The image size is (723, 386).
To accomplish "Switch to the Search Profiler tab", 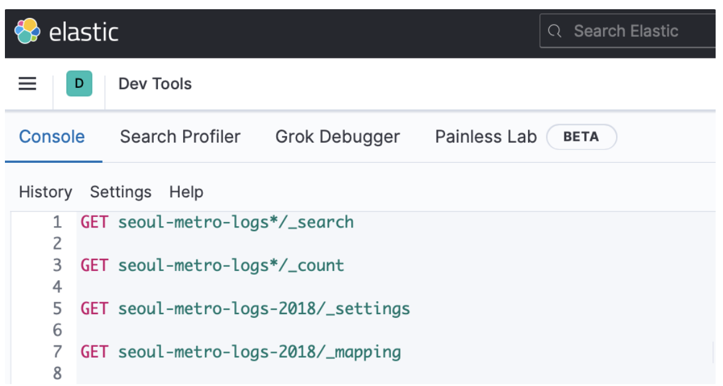I will 180,137.
